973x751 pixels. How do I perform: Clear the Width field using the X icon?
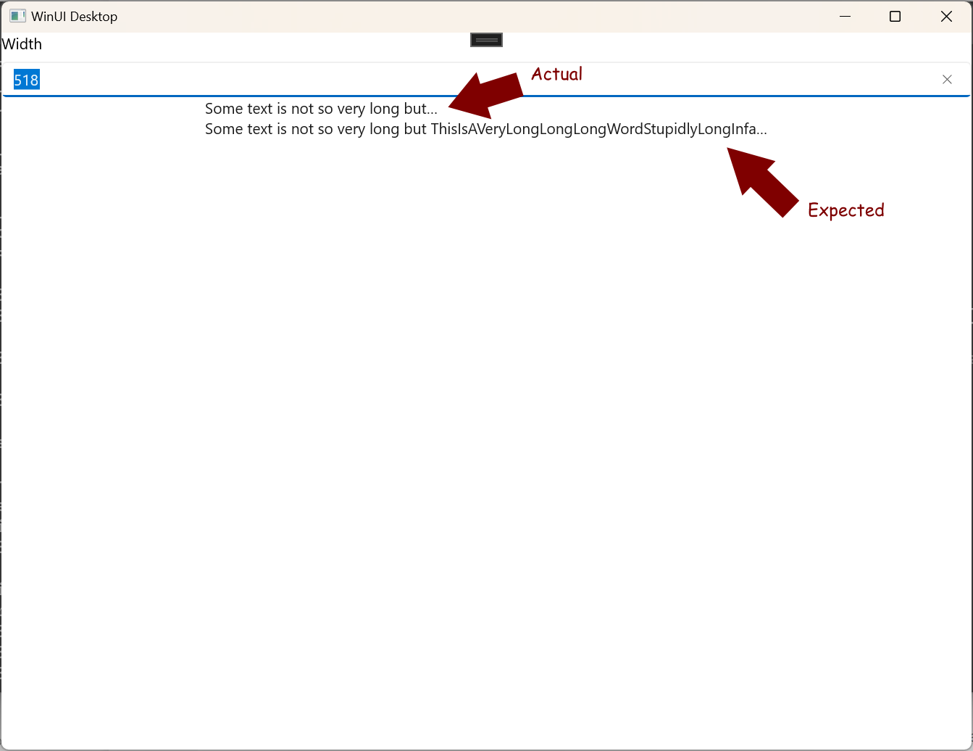click(947, 79)
